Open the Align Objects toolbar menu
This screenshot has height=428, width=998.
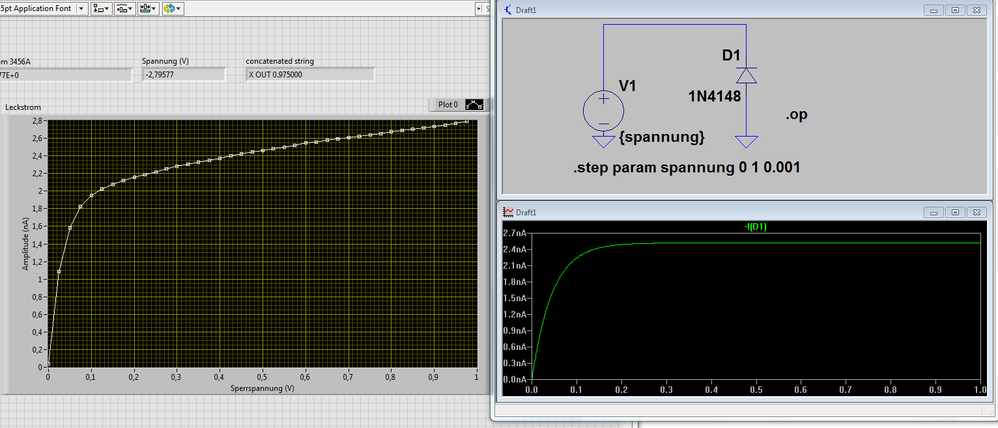pyautogui.click(x=101, y=8)
